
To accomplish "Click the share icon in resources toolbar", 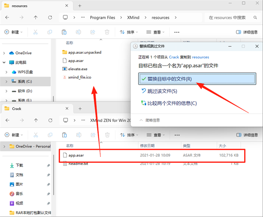I will pyautogui.click(x=93, y=32).
